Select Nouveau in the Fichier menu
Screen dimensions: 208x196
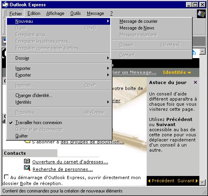(59, 21)
